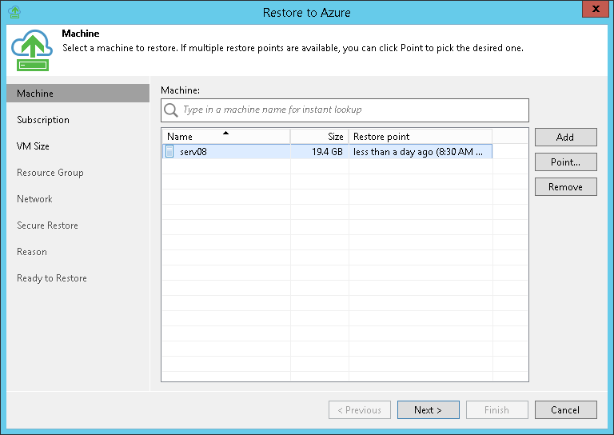The height and width of the screenshot is (435, 614).
Task: Select the Machine wizard step
Action: click(78, 94)
